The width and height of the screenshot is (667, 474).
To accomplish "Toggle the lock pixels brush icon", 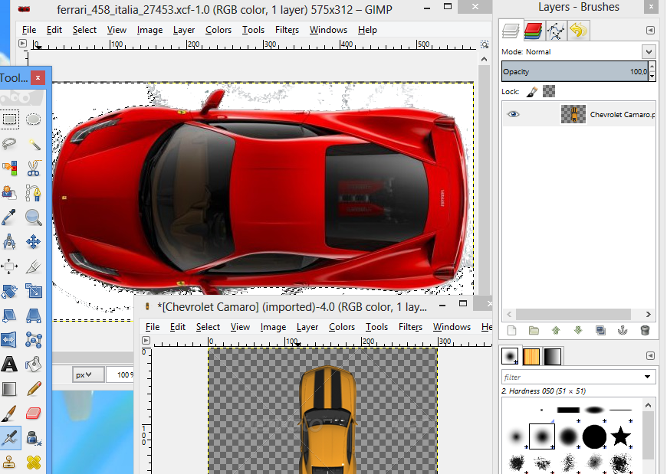I will click(x=533, y=91).
